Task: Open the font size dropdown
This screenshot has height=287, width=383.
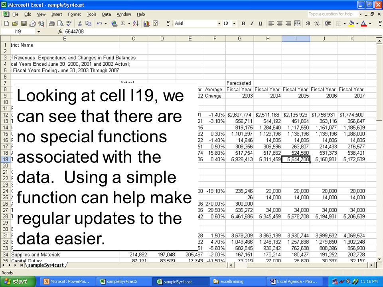Action: coord(234,24)
